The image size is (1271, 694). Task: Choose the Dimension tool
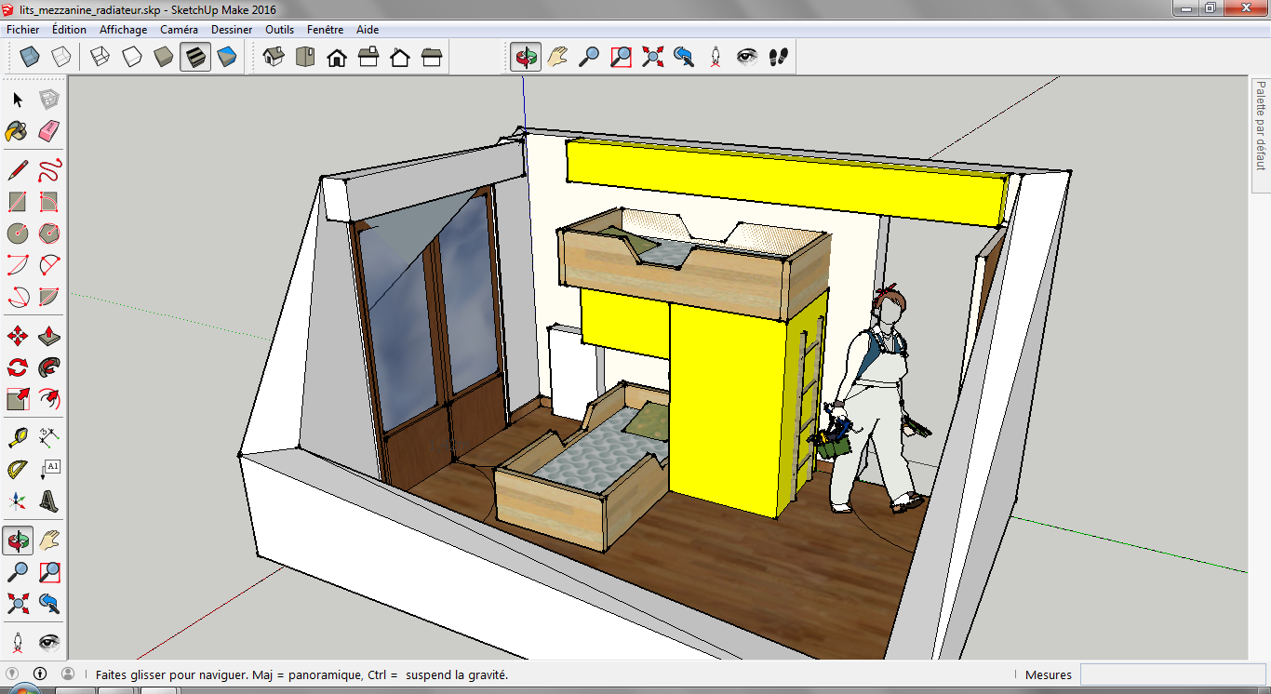pyautogui.click(x=49, y=438)
